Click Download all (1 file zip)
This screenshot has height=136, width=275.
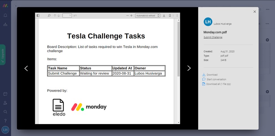tap(218, 84)
